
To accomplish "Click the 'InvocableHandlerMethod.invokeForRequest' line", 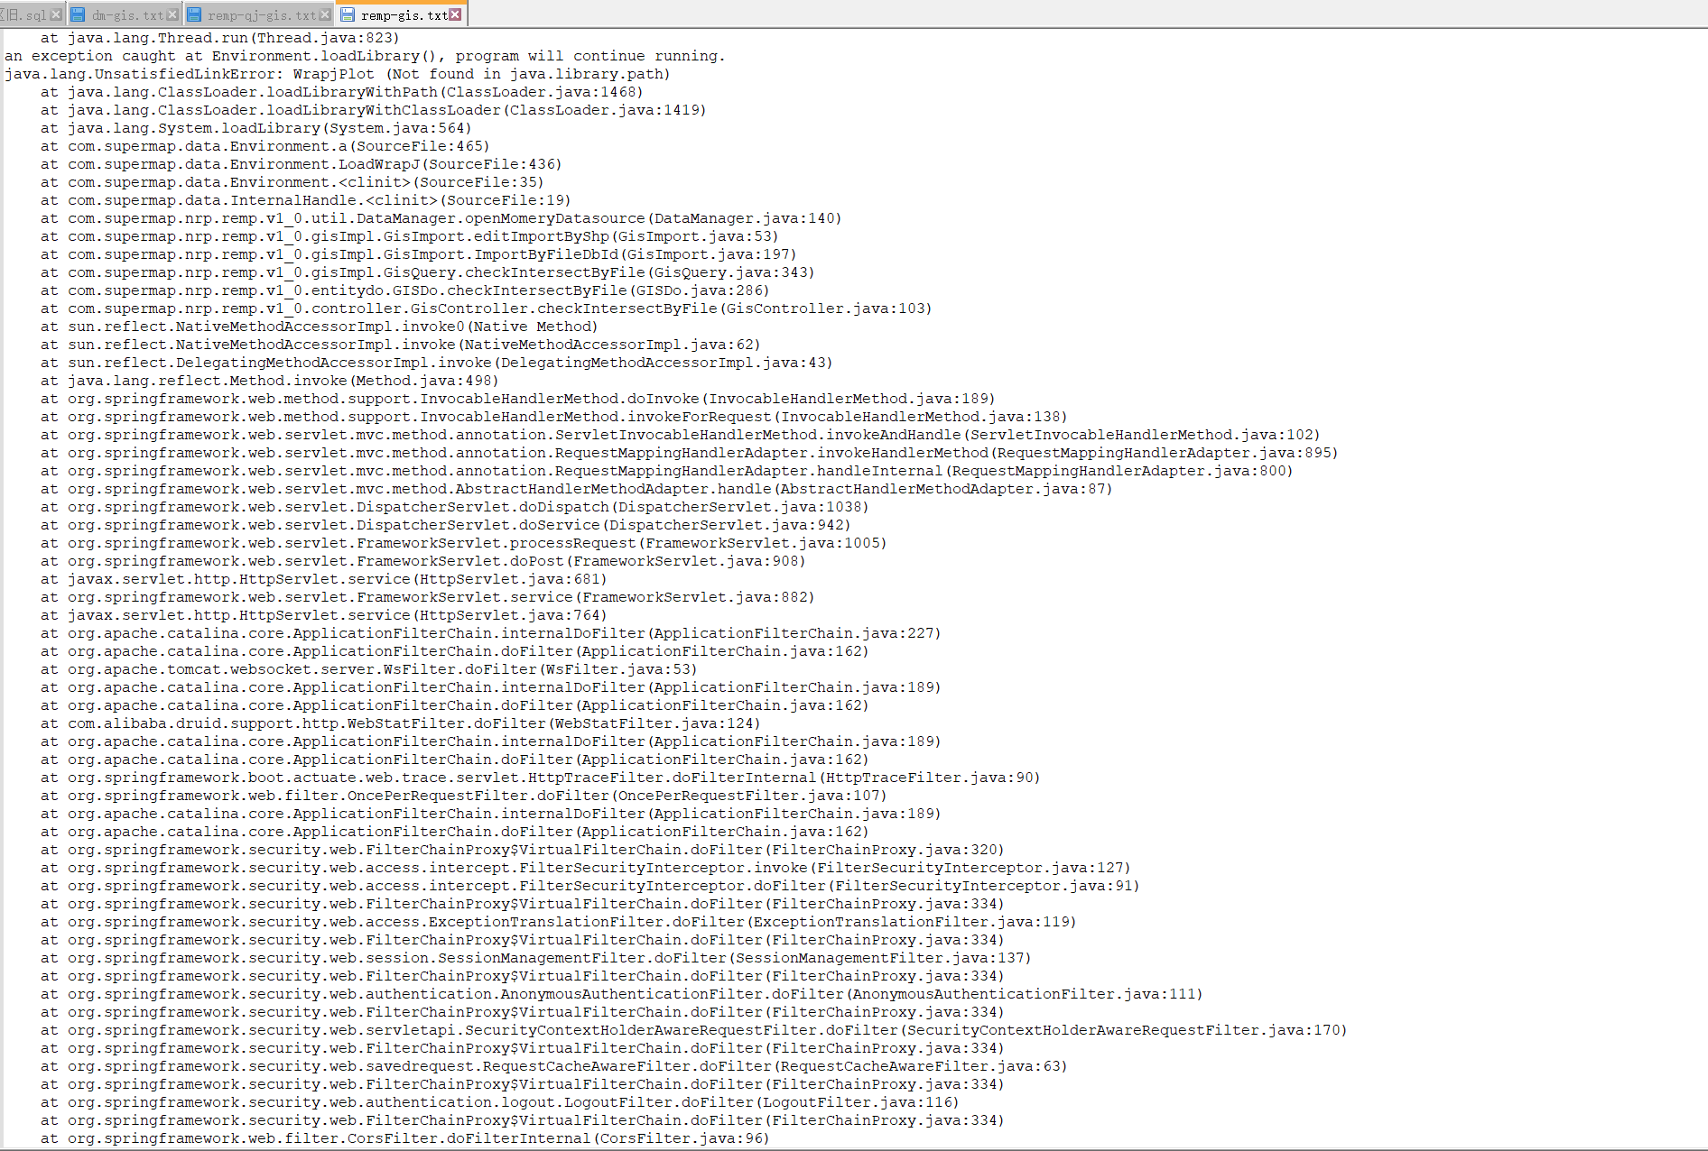I will pyautogui.click(x=554, y=417).
